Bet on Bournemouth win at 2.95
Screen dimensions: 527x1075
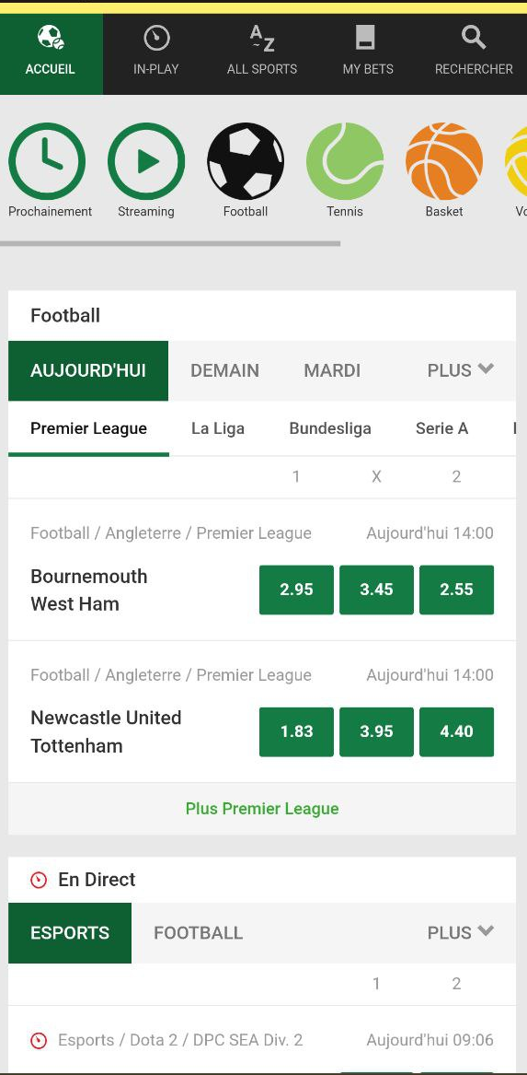pyautogui.click(x=296, y=590)
